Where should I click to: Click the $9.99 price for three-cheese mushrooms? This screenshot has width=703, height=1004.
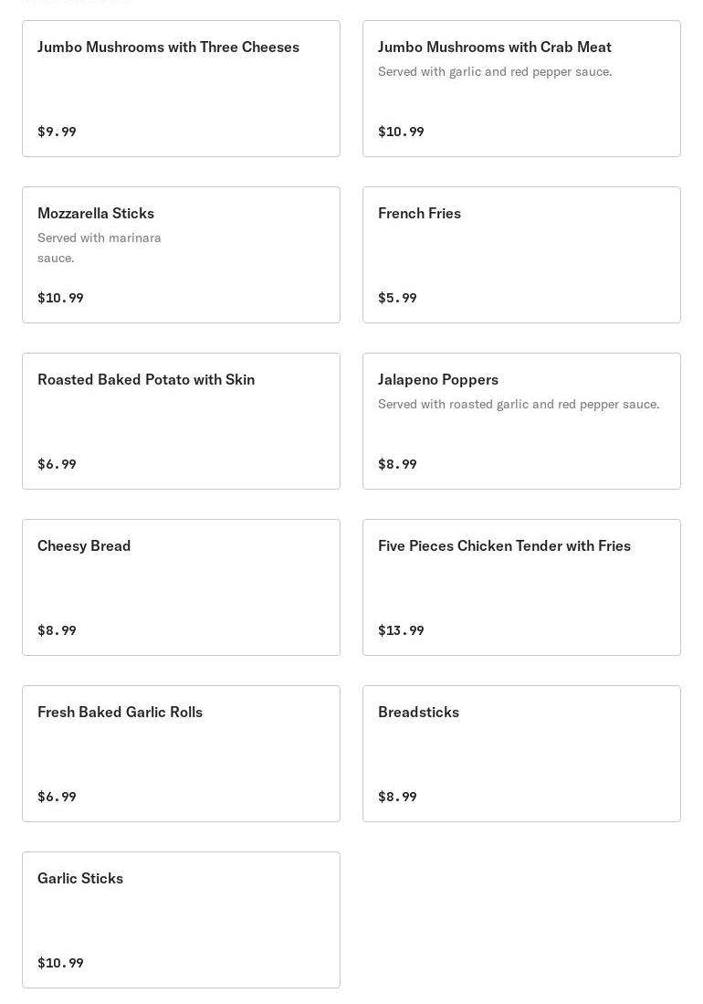coord(57,132)
